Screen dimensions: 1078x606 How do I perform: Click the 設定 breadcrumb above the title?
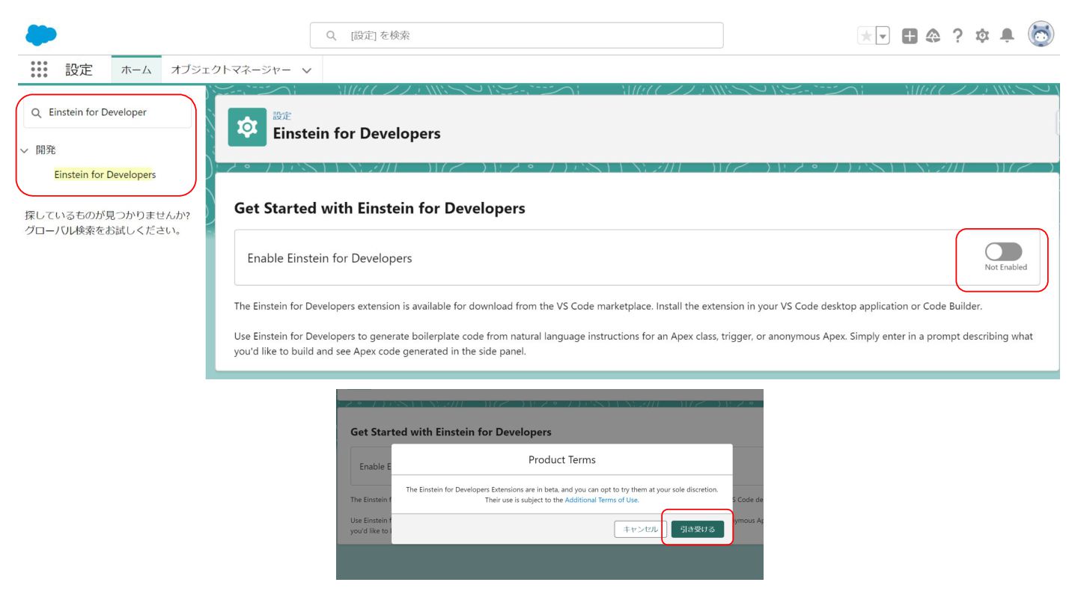282,116
